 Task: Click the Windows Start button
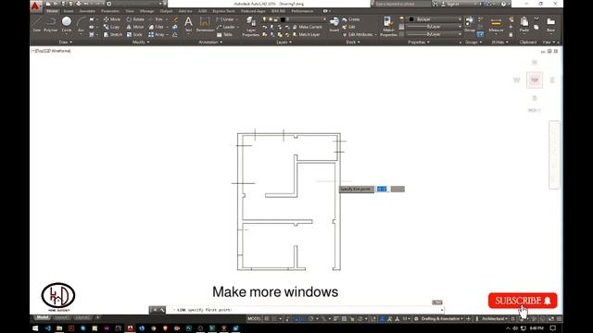coord(35,328)
